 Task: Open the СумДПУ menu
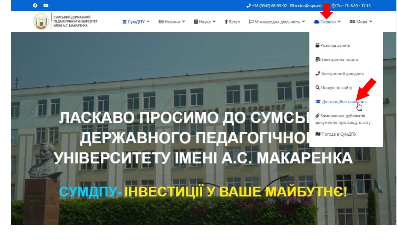(x=136, y=22)
